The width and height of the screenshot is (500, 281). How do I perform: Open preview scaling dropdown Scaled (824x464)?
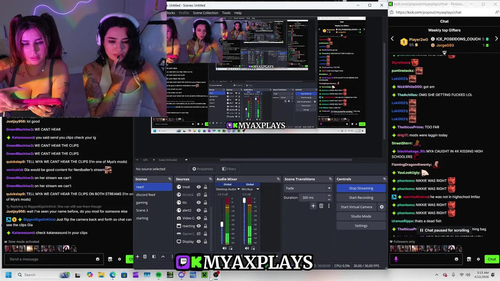186,160
